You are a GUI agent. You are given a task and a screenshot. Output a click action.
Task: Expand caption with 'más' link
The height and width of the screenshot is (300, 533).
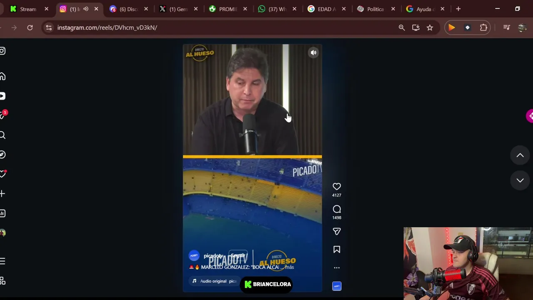(x=289, y=267)
